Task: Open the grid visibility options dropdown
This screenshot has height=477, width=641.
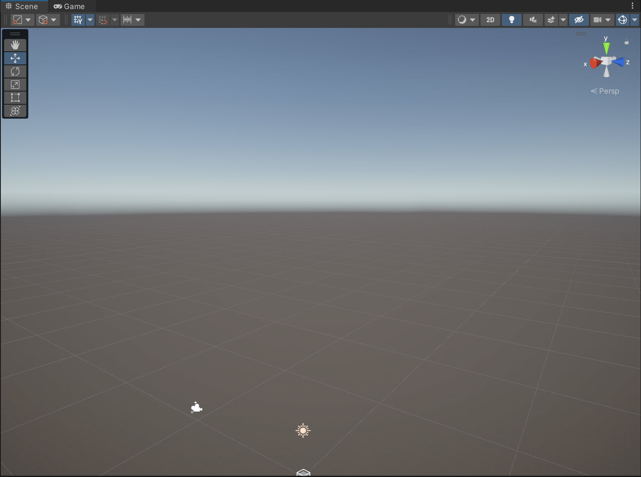Action: (90, 20)
